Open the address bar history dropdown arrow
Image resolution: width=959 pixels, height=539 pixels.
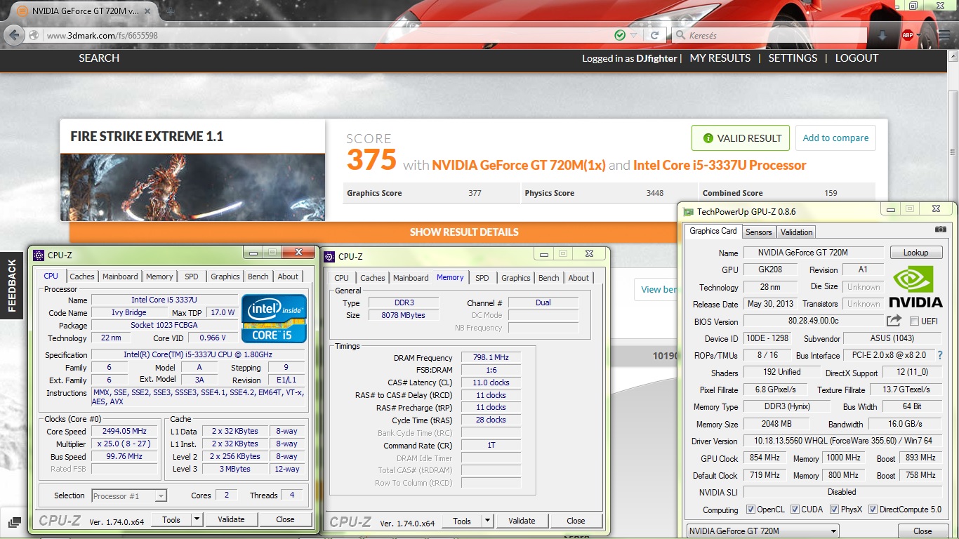(x=634, y=35)
